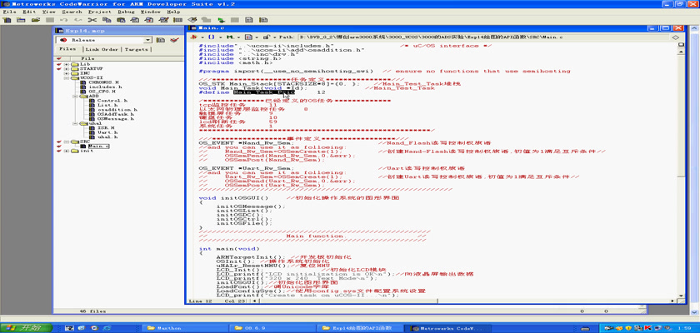Viewport: 700px width, 333px height.
Task: Collapse the SRC folder
Action: (x=67, y=142)
